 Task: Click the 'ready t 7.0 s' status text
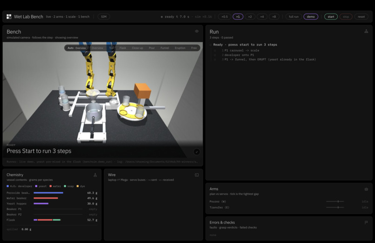(177, 17)
